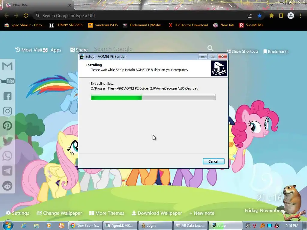Open More Themes

click(x=107, y=213)
